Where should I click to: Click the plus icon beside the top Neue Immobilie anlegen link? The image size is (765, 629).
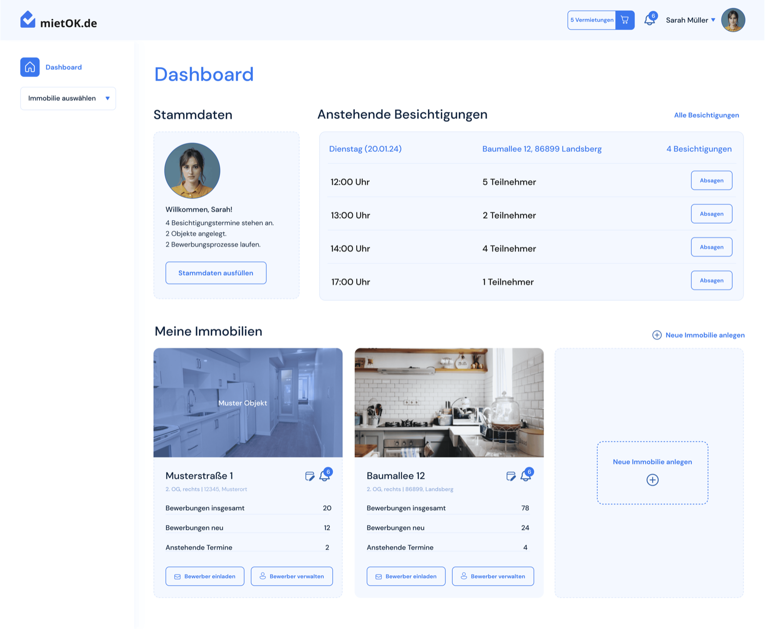tap(657, 335)
